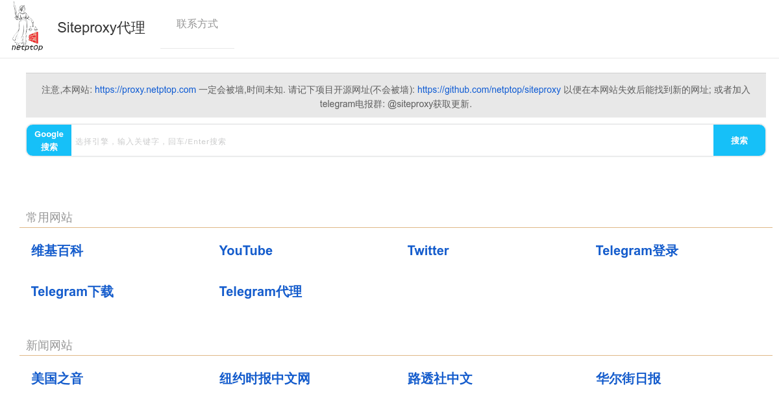Viewport: 779px width, 409px height.
Task: Click the 新闻网站 section heading
Action: pos(49,345)
